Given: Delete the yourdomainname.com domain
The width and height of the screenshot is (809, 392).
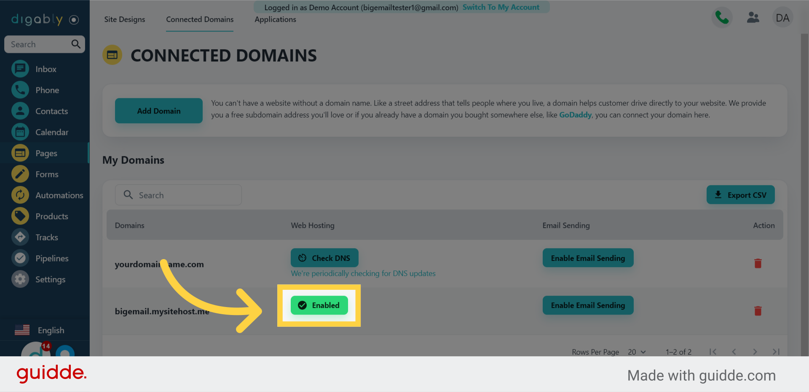Looking at the screenshot, I should tap(758, 263).
